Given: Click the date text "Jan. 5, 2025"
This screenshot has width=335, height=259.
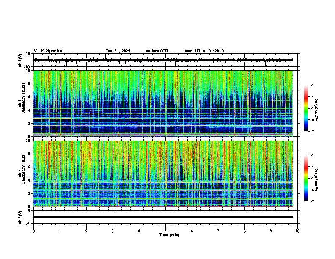Looking at the screenshot, I should coord(118,51).
